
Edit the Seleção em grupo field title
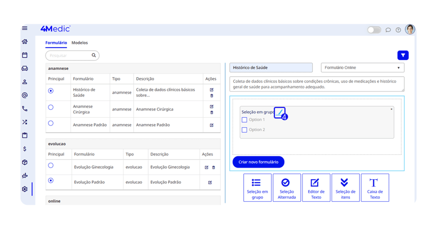point(279,112)
